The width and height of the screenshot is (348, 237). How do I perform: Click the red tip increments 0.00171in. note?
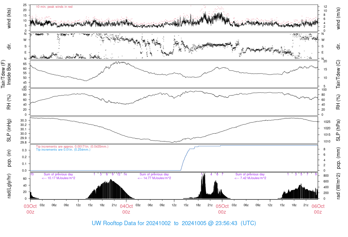(x=72, y=147)
